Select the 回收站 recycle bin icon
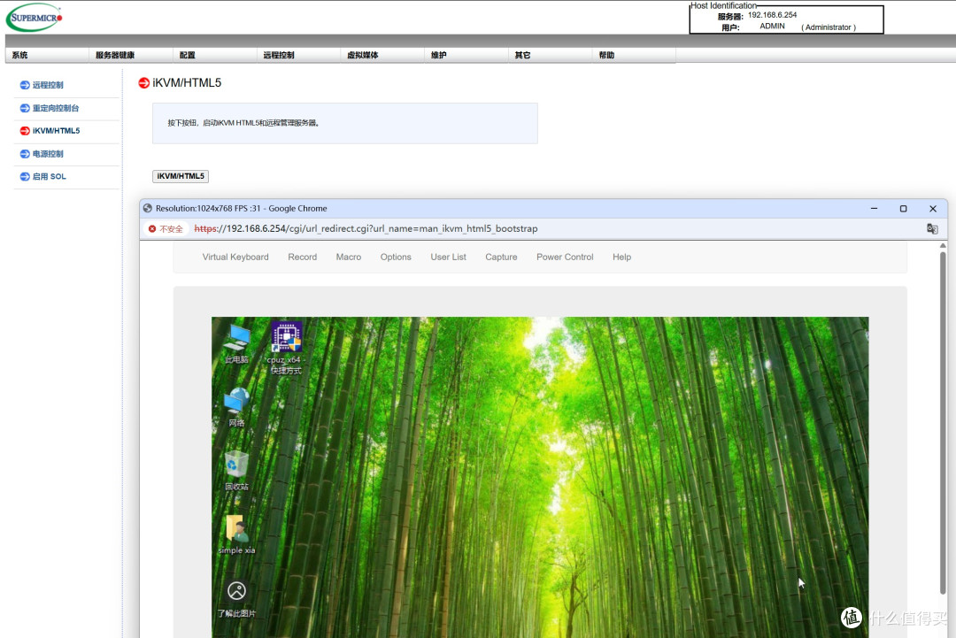956x638 pixels. pyautogui.click(x=236, y=471)
